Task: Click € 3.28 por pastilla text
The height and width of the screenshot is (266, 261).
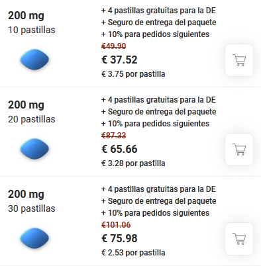Action: pos(133,163)
